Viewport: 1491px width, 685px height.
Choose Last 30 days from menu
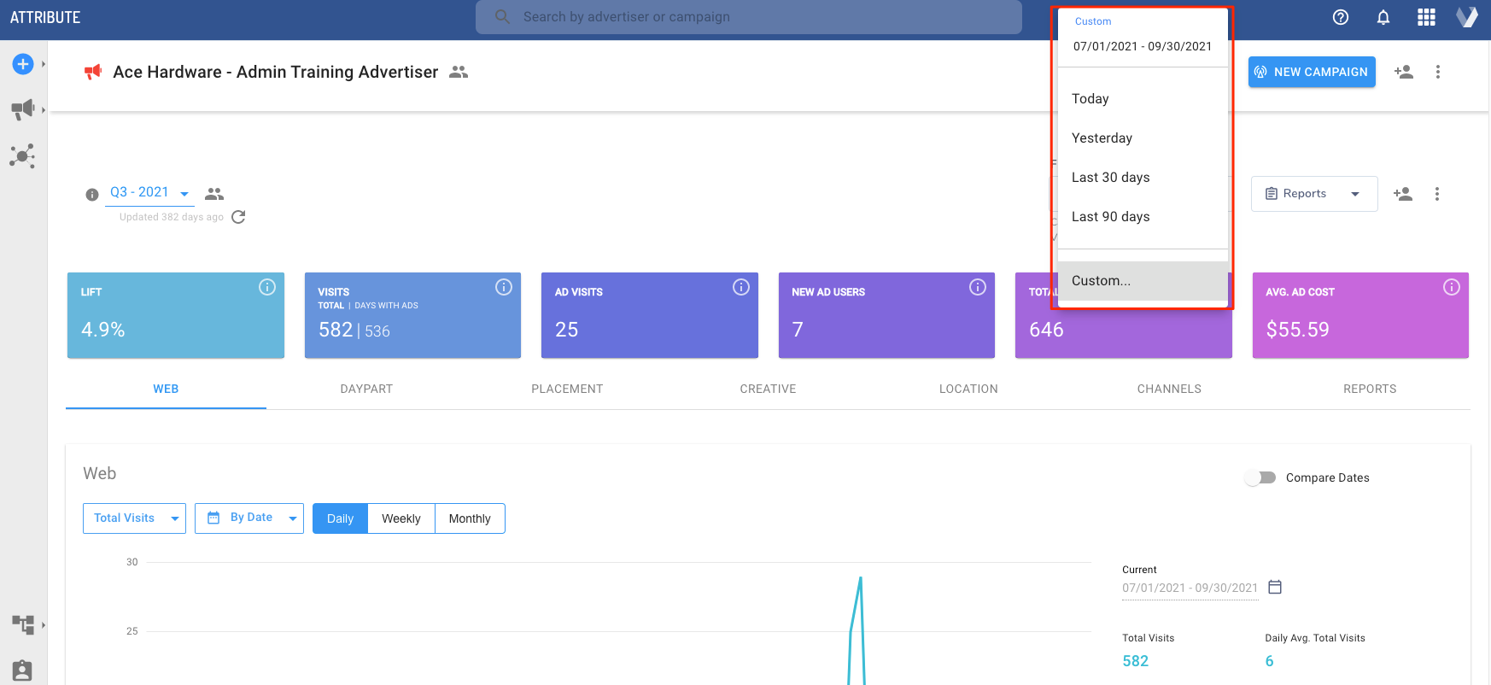pos(1110,178)
